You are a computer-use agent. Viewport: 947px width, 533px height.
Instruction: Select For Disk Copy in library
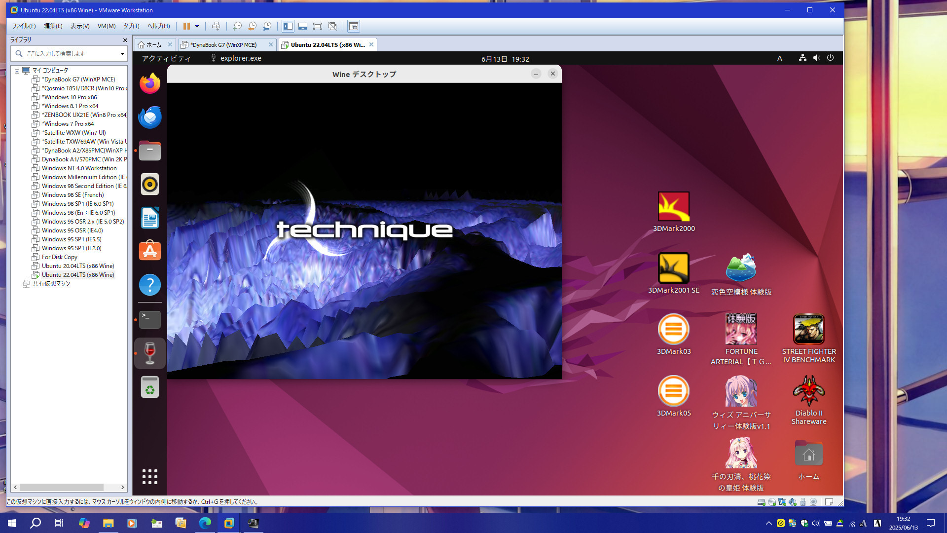click(59, 257)
